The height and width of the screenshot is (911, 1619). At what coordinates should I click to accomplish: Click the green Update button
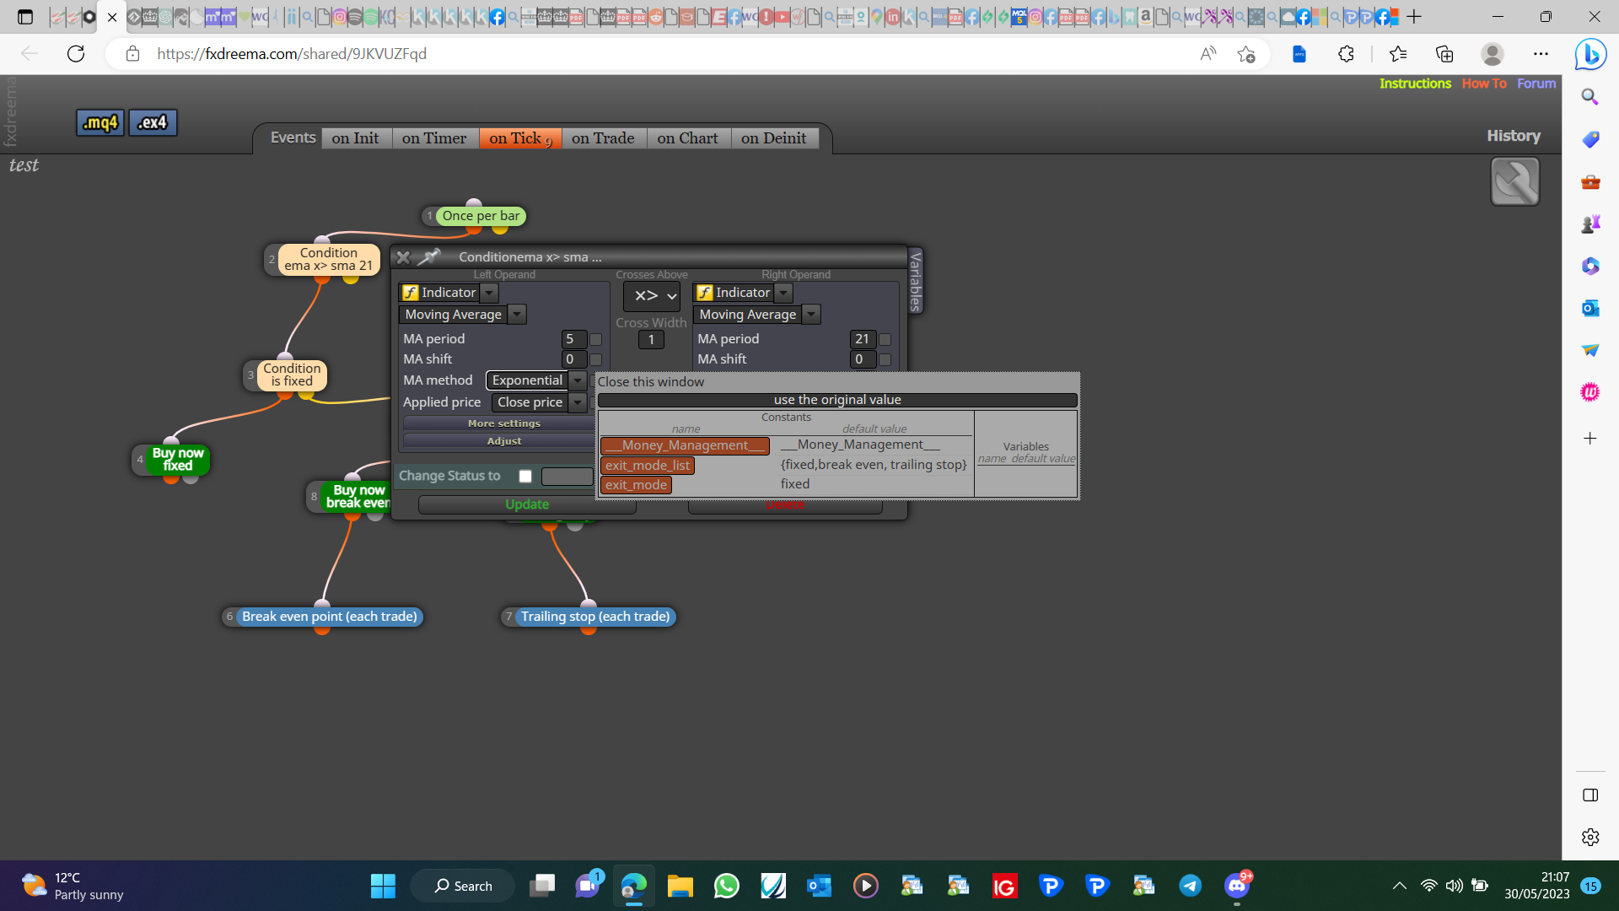[527, 504]
